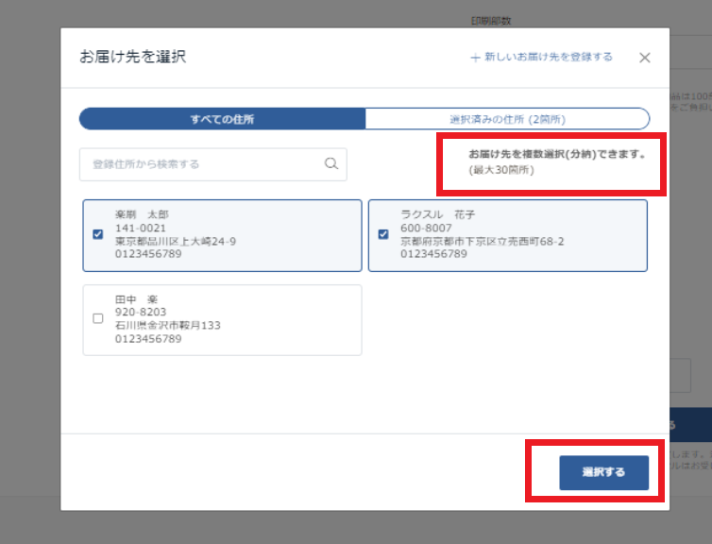
Task: Uncheck the 楽刷 太郎 address checkbox
Action: pyautogui.click(x=97, y=234)
